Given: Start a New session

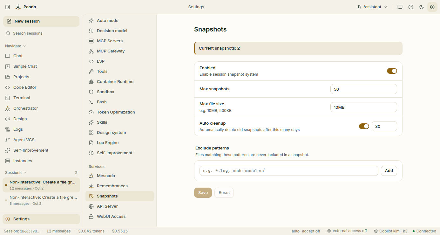Looking at the screenshot, I should click(41, 21).
